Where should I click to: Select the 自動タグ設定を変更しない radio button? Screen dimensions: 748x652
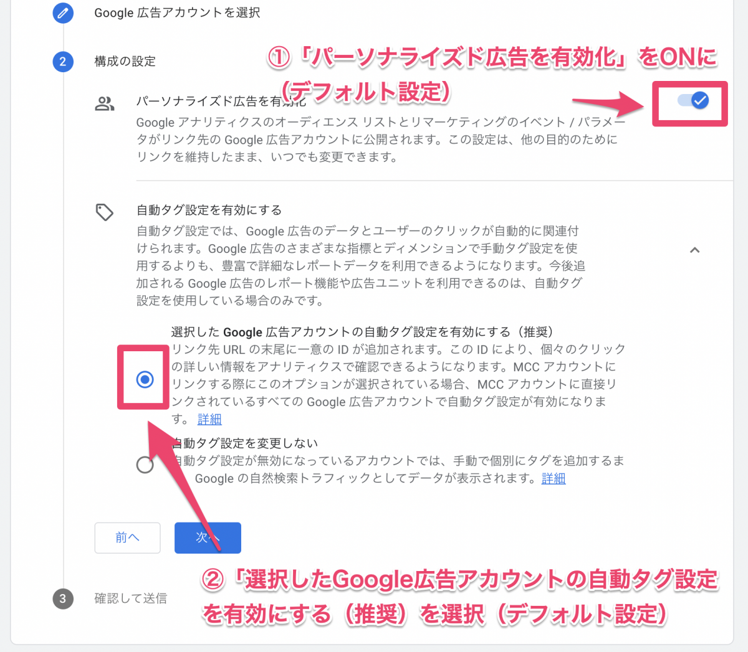(x=145, y=465)
